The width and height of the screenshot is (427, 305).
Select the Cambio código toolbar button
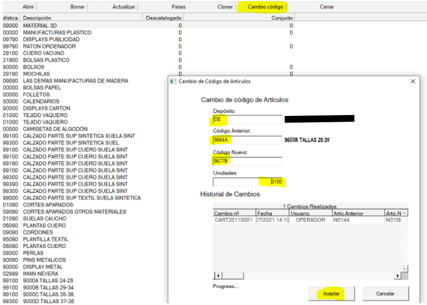(x=261, y=7)
